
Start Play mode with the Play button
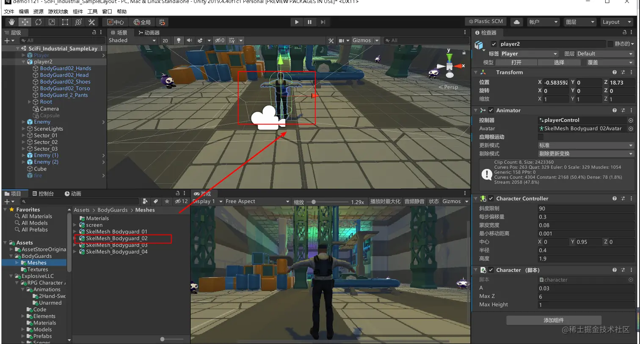[x=297, y=22]
